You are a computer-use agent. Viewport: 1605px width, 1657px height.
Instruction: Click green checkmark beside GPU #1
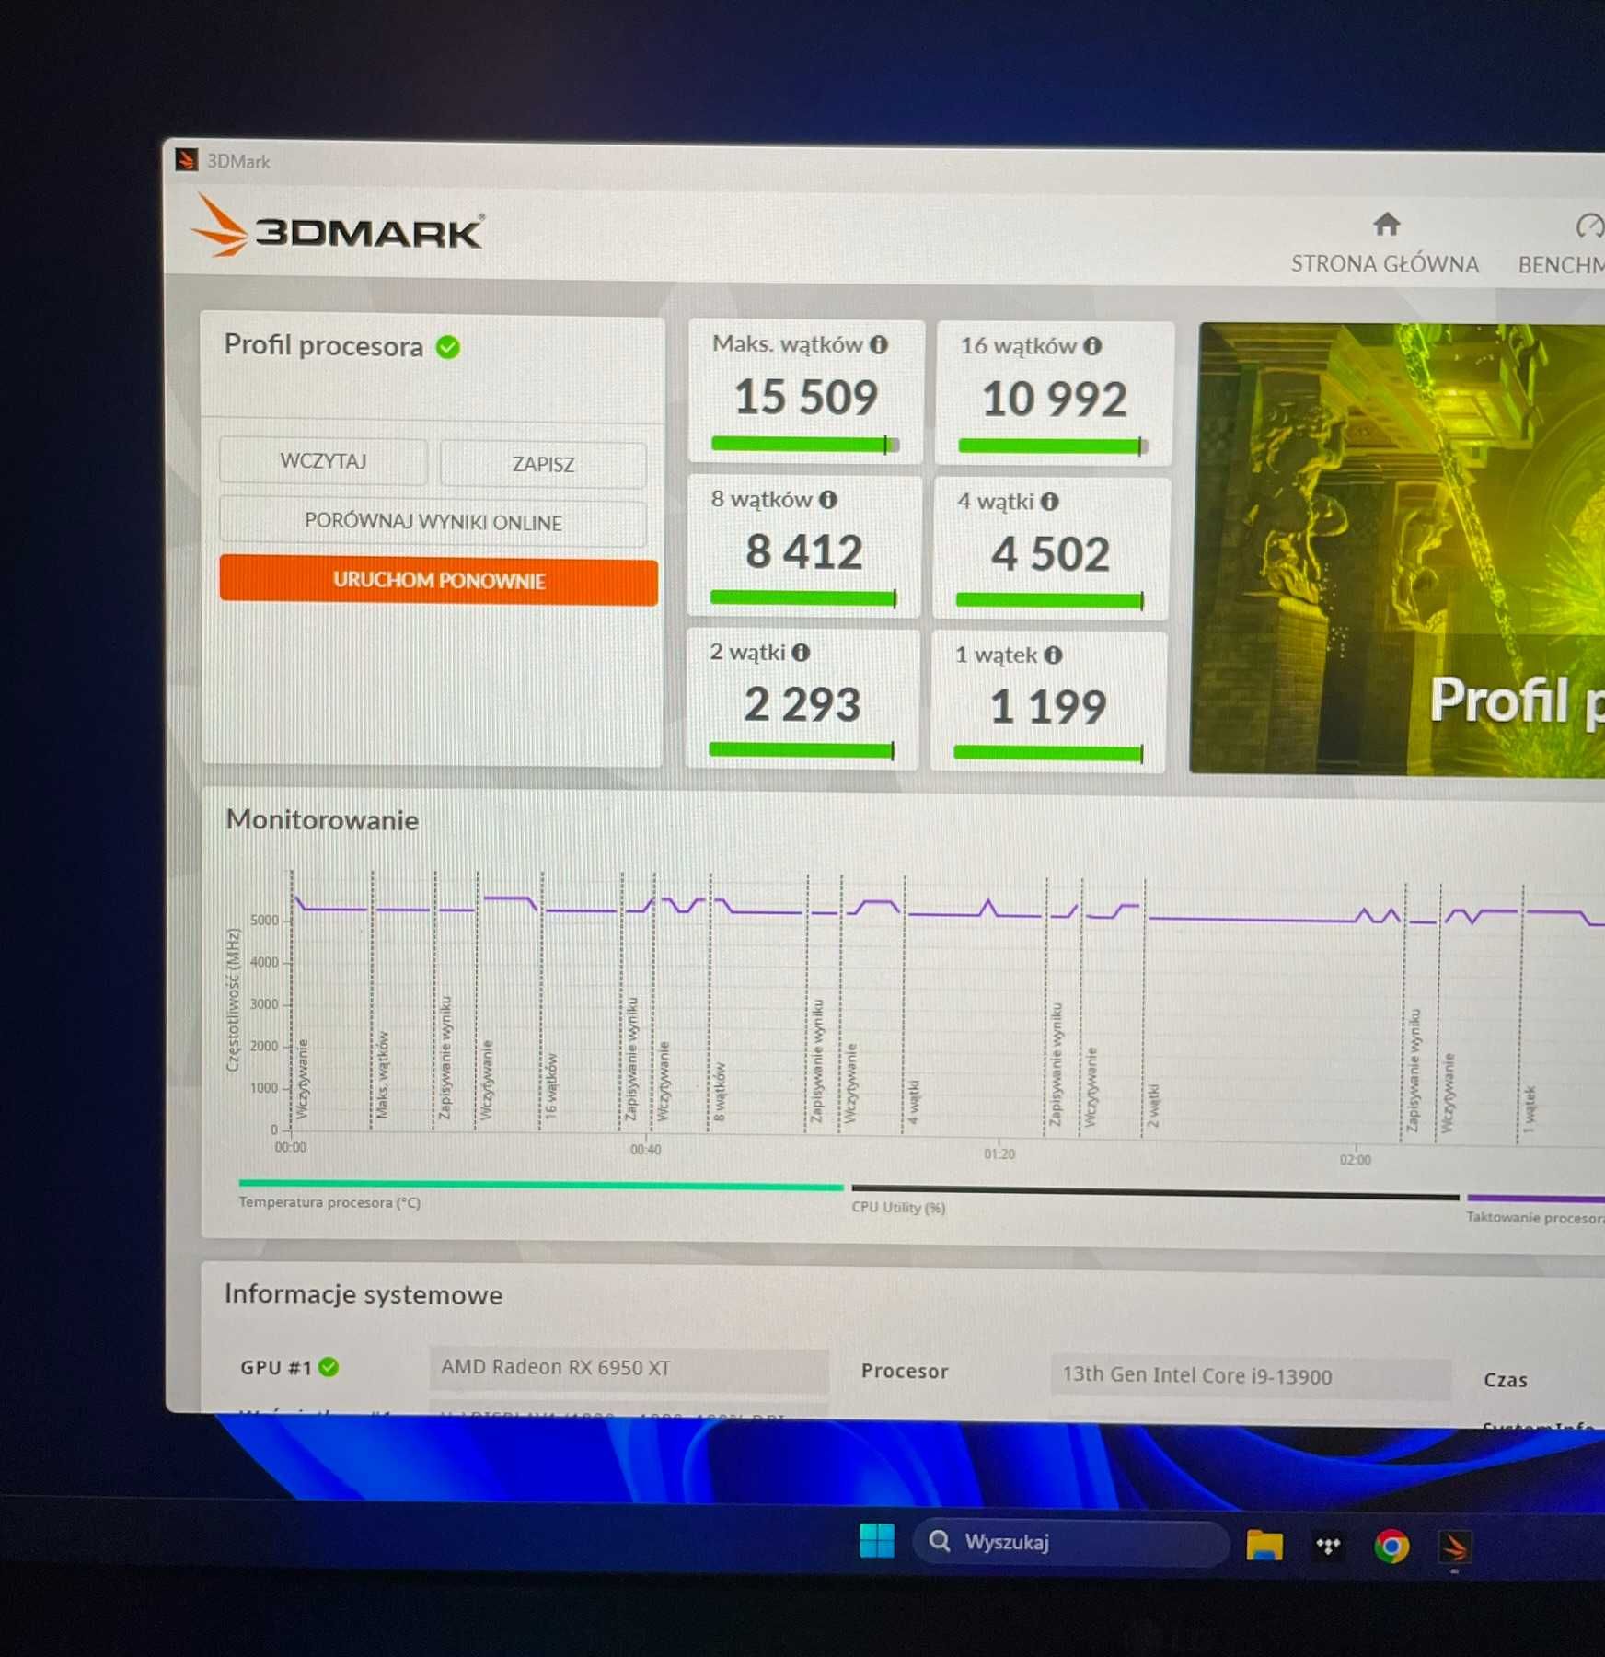[x=329, y=1367]
